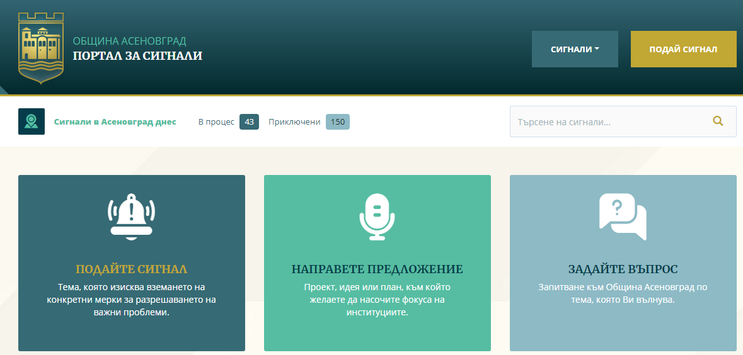
Task: Open the НАПРАВЕТЕ ПРЕДЛОЖЕНИЕ card heading
Action: tap(377, 269)
